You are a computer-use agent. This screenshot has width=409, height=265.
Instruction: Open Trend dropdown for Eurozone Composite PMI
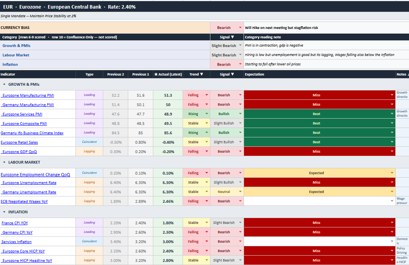[x=206, y=123]
